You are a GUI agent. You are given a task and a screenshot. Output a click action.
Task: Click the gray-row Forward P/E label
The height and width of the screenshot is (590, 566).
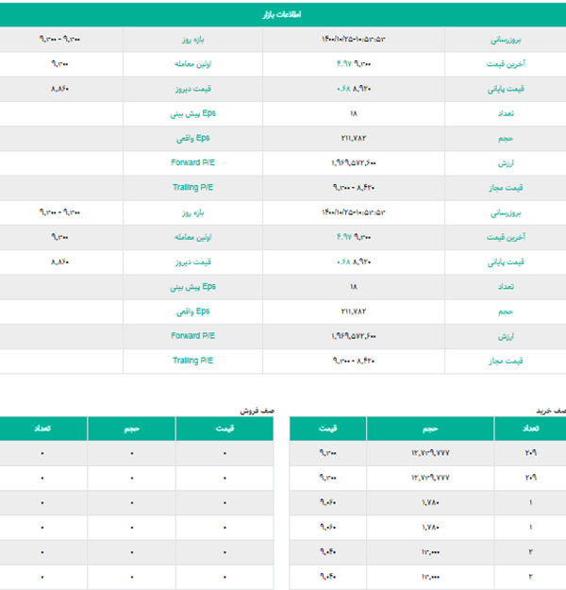(193, 336)
